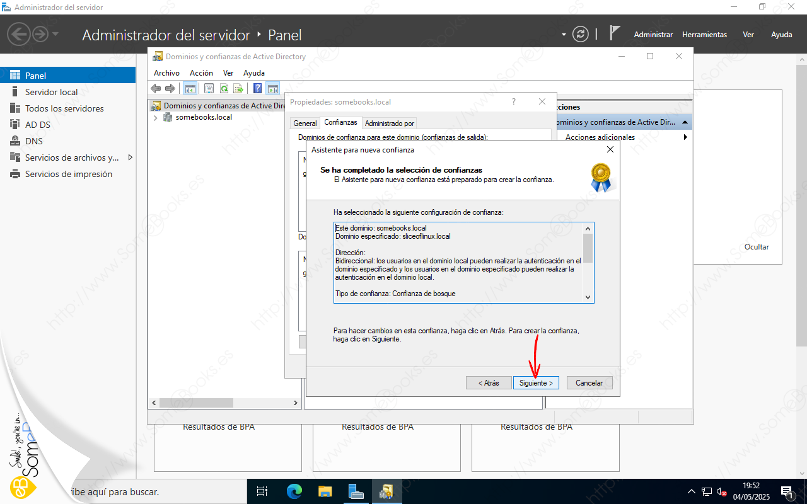Screen dimensions: 807x504
Task: Expand Servicios de archivos sidebar arrow
Action: click(131, 157)
